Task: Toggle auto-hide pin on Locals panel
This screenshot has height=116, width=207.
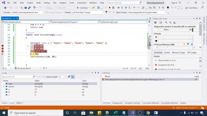Action: click(95, 73)
